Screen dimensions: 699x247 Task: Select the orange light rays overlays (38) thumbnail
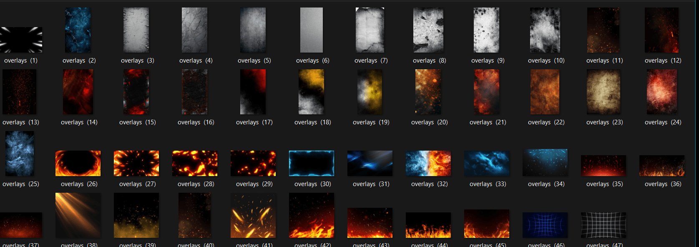point(78,215)
